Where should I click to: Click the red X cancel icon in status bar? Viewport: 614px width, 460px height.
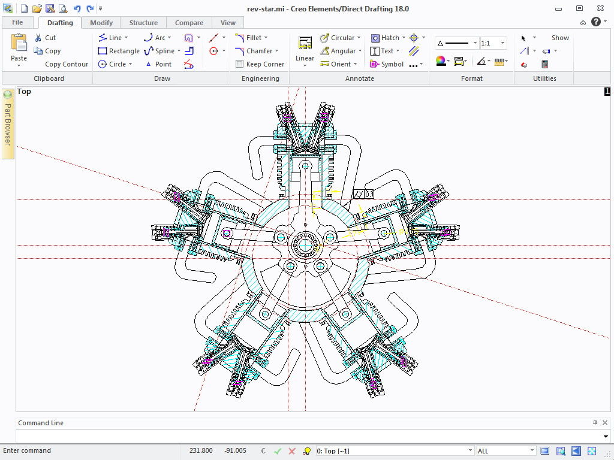point(292,451)
